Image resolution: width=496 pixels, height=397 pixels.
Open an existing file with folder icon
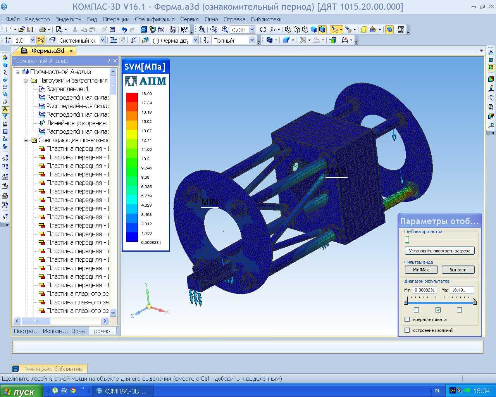pos(22,29)
